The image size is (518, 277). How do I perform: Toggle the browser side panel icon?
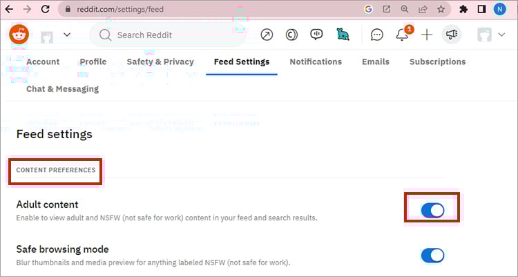pos(481,9)
